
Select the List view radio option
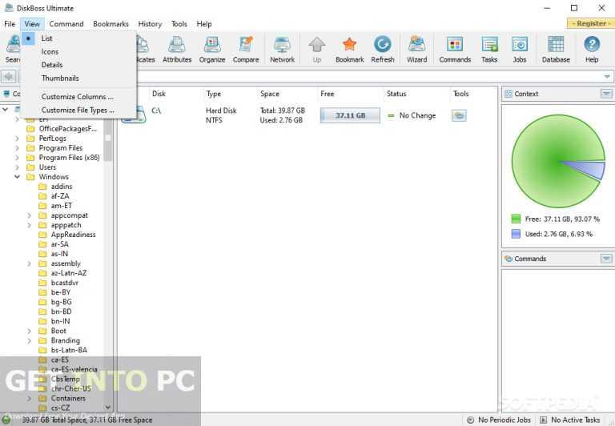[x=47, y=38]
